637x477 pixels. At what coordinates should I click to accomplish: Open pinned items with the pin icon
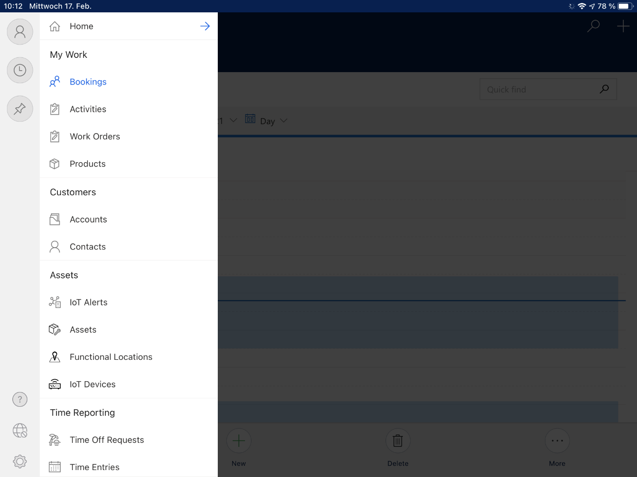tap(20, 109)
